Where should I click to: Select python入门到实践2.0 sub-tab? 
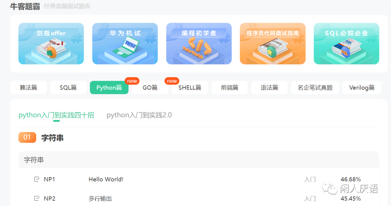(x=139, y=115)
